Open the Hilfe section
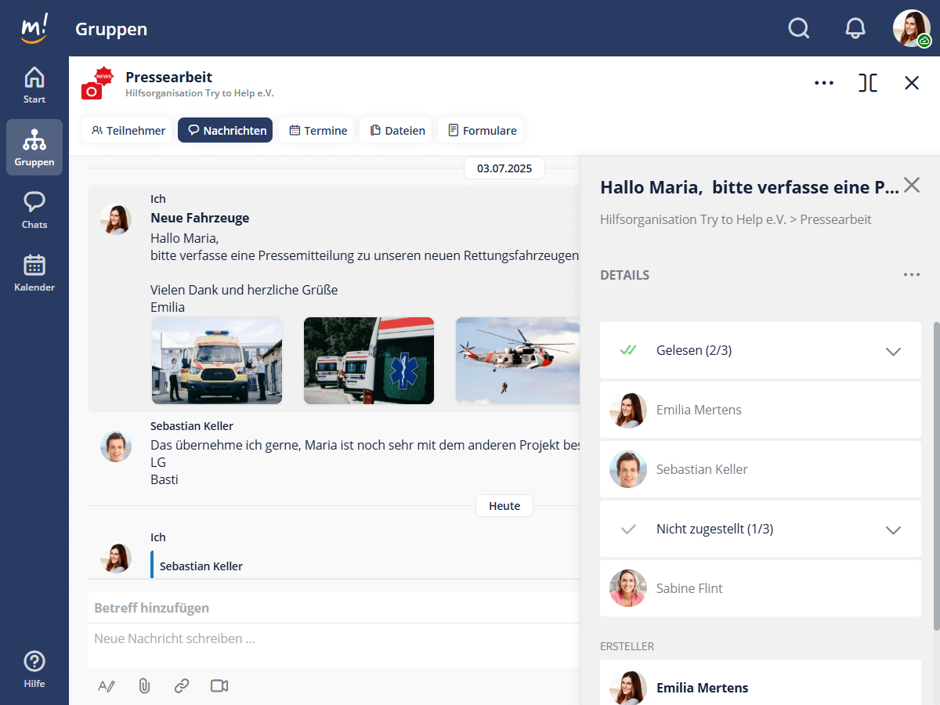This screenshot has height=705, width=940. coord(34,670)
